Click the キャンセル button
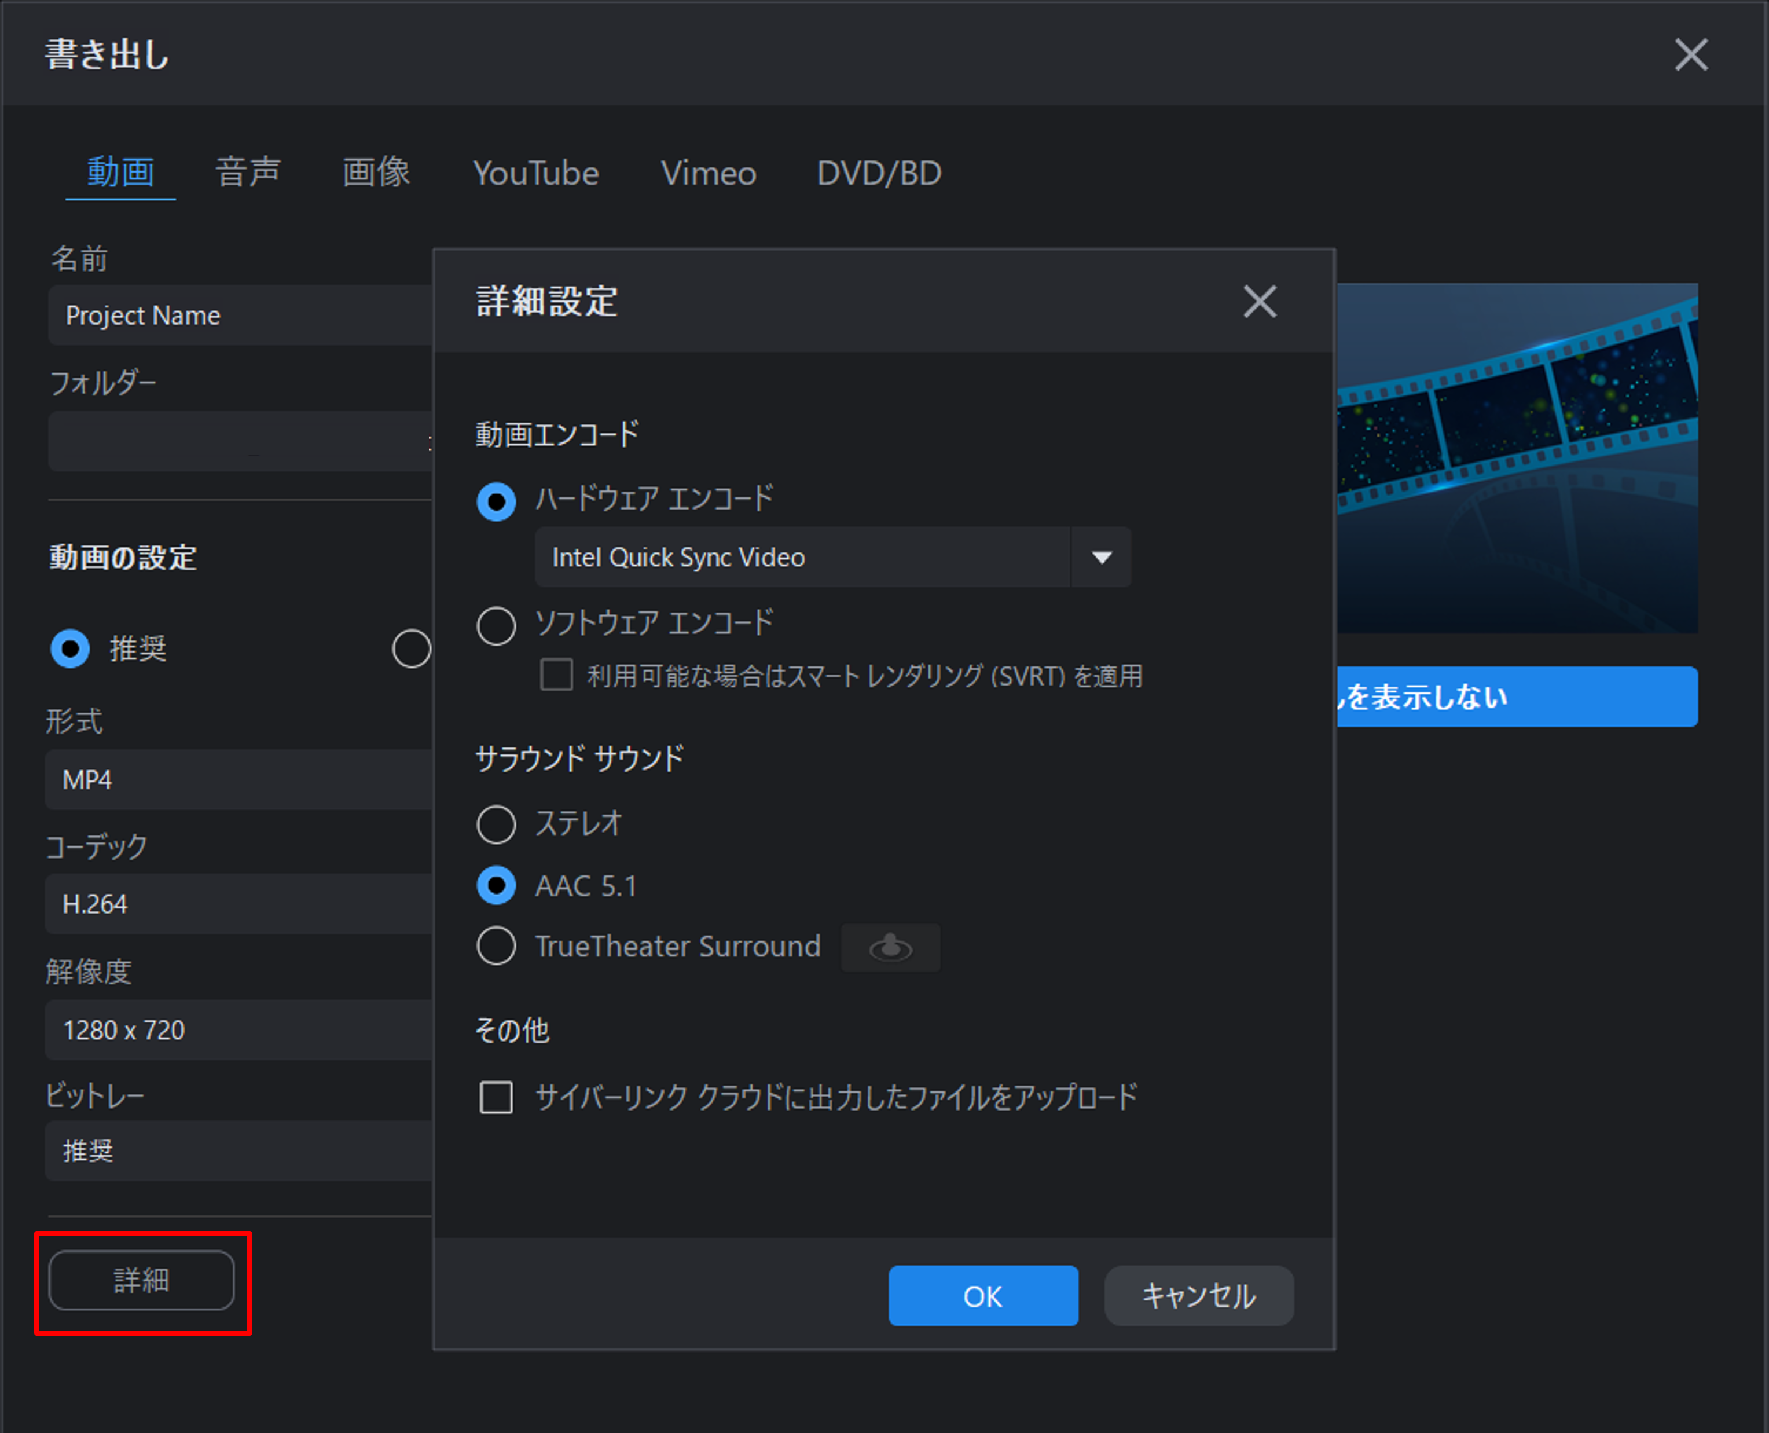The image size is (1769, 1433). tap(1199, 1296)
